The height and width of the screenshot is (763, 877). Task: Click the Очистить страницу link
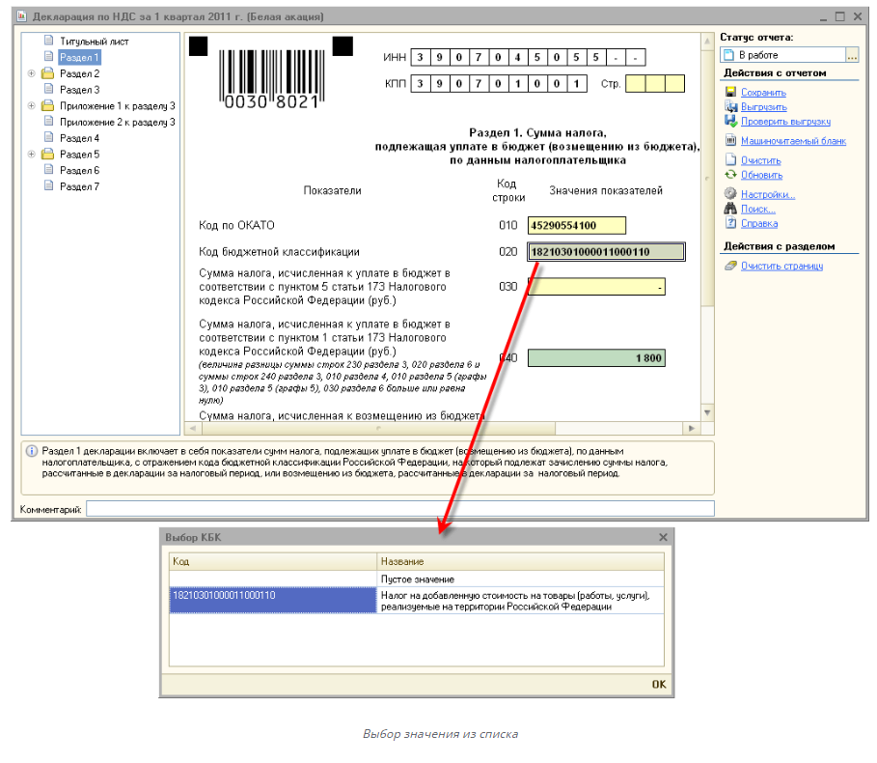(781, 266)
